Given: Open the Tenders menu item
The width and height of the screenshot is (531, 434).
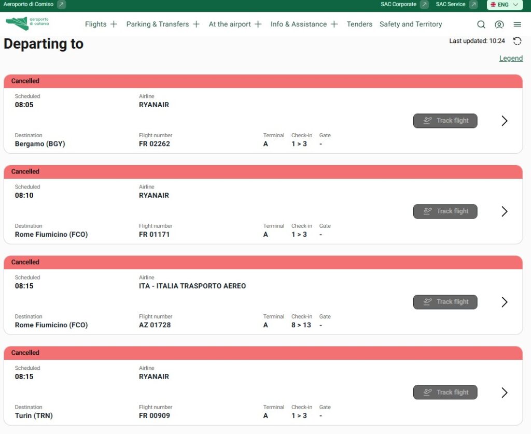Looking at the screenshot, I should pos(359,24).
